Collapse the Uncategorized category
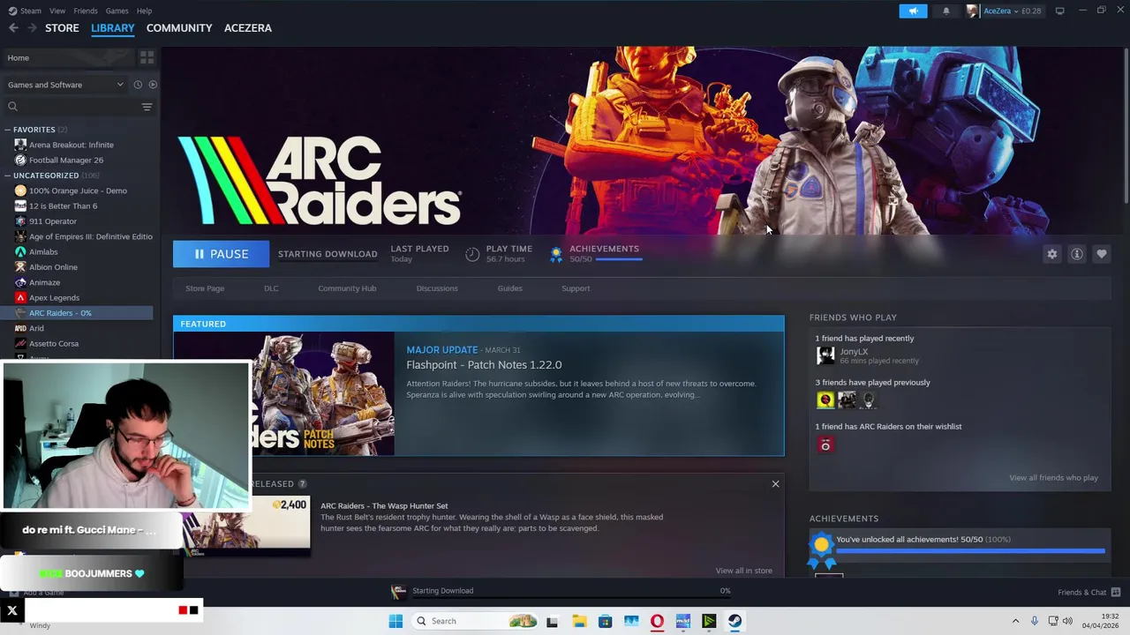1130x635 pixels. (x=8, y=176)
